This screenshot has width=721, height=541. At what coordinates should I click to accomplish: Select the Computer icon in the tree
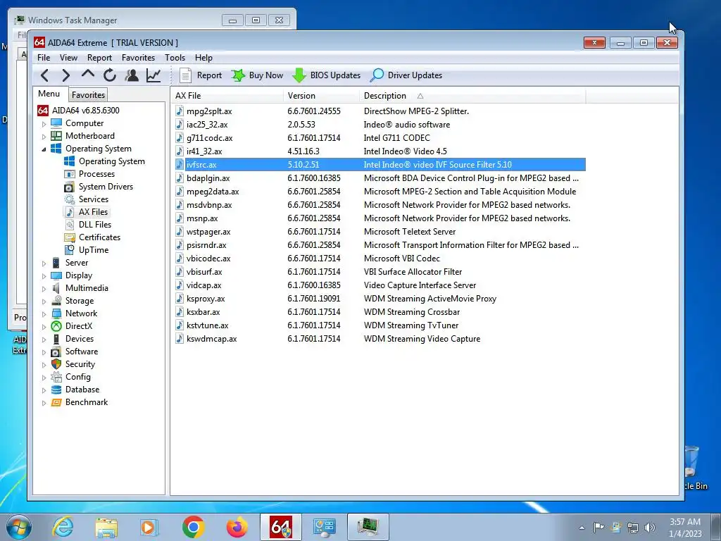pos(56,123)
